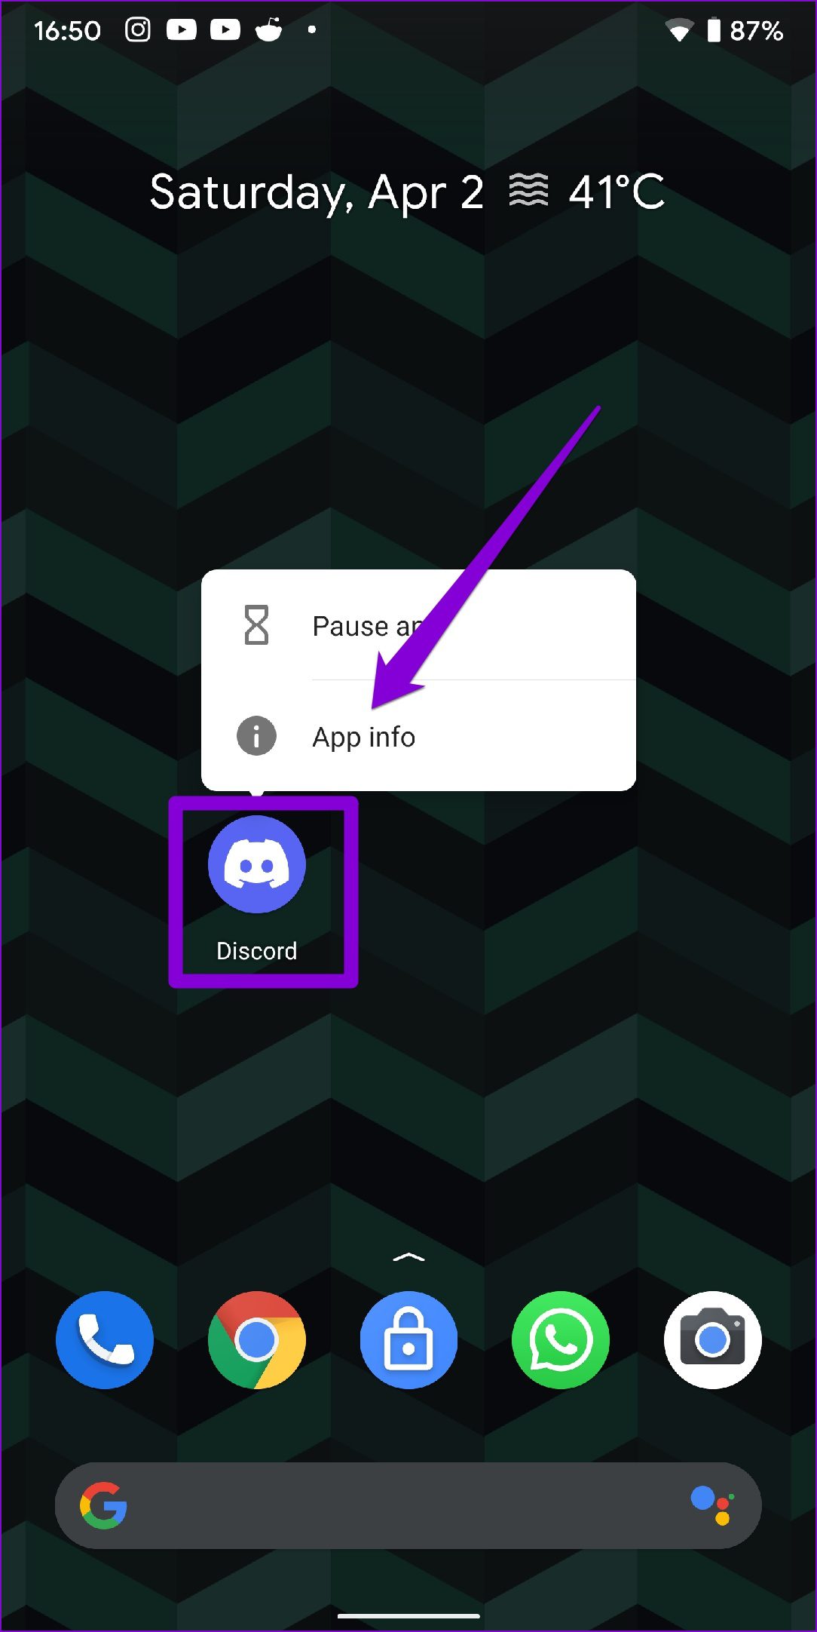Viewport: 817px width, 1632px height.
Task: Open the date Saturday, Apr 2 widget
Action: point(317,193)
